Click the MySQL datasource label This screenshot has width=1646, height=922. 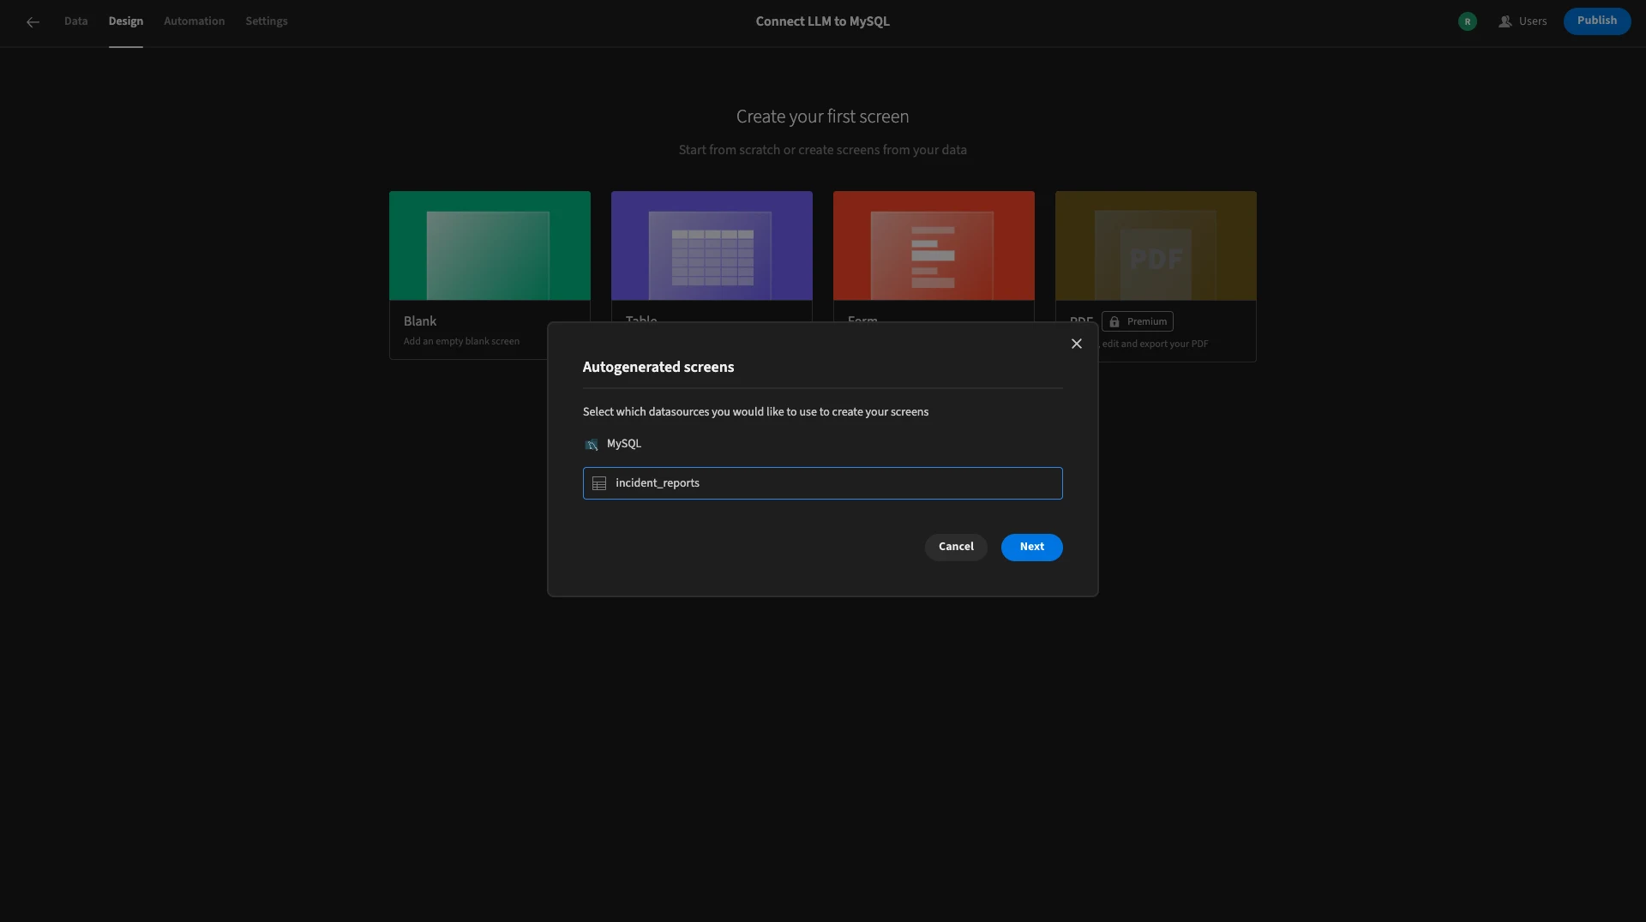coord(623,444)
